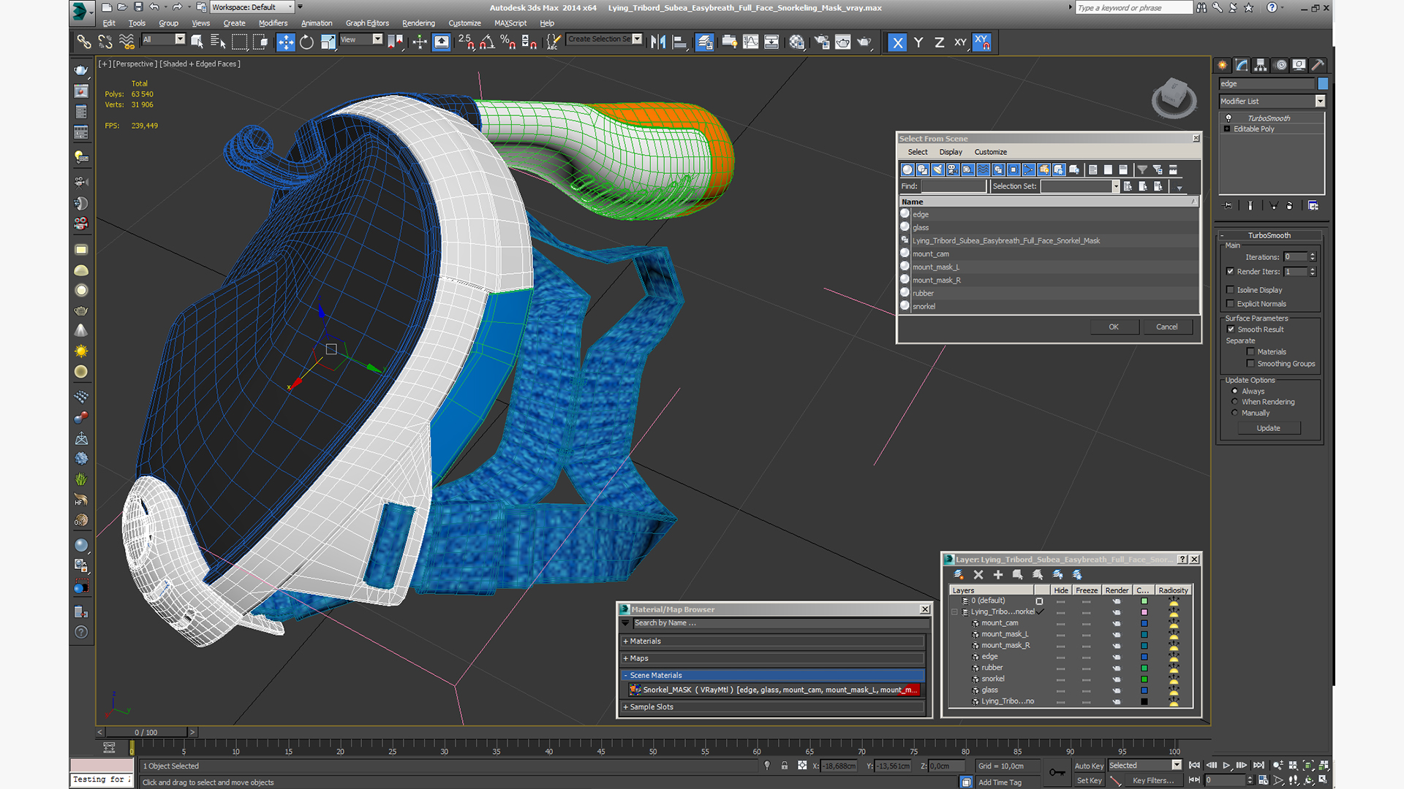This screenshot has width=1404, height=789.
Task: Open the Modifiers menu
Action: click(273, 23)
